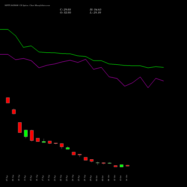Image resolution: width=187 pixels, height=187 pixels.
Task: Click the 07 Sep date label
Action: point(7,178)
